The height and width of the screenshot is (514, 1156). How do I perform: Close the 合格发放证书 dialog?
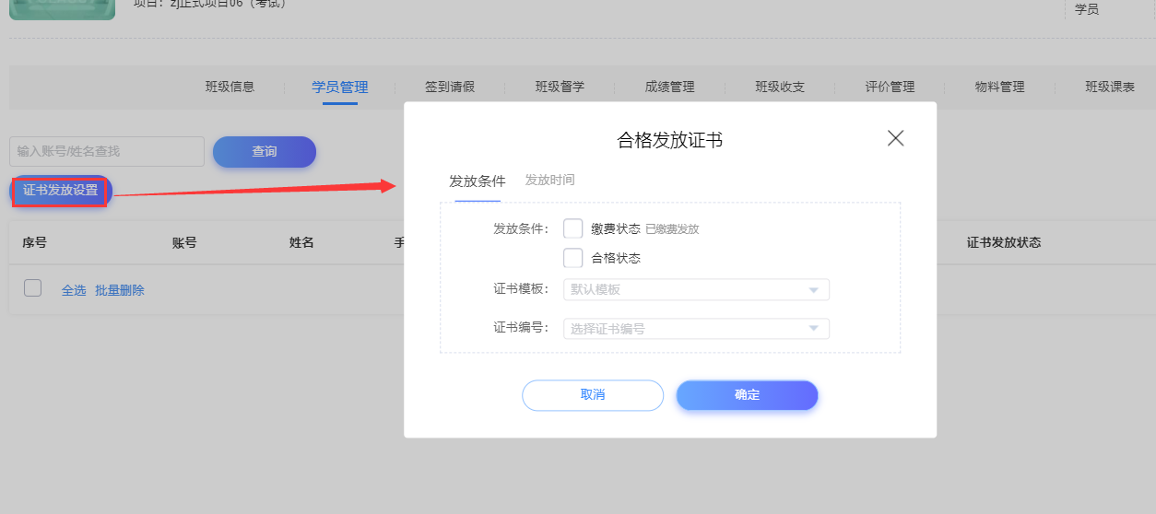coord(895,138)
